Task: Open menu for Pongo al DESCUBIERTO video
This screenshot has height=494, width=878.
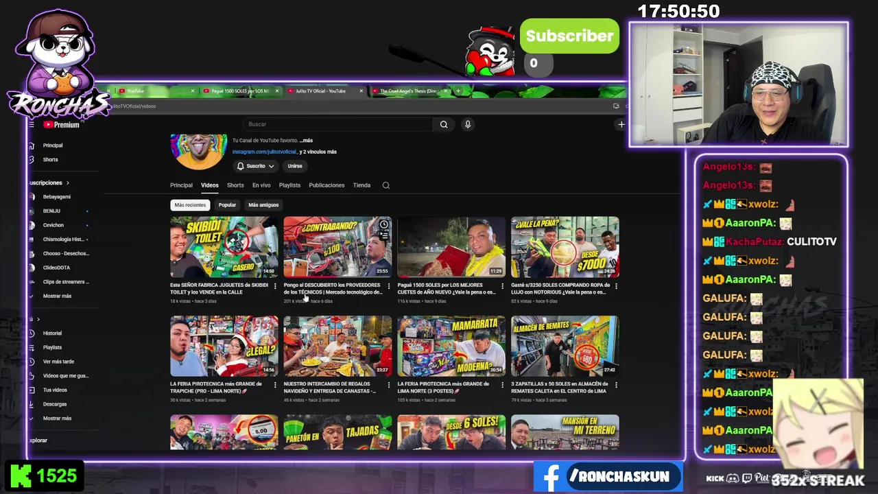Action: (389, 286)
